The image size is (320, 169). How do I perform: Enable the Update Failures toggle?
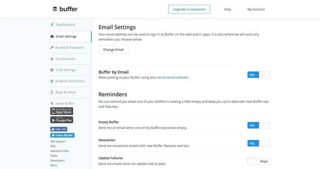tap(258, 161)
